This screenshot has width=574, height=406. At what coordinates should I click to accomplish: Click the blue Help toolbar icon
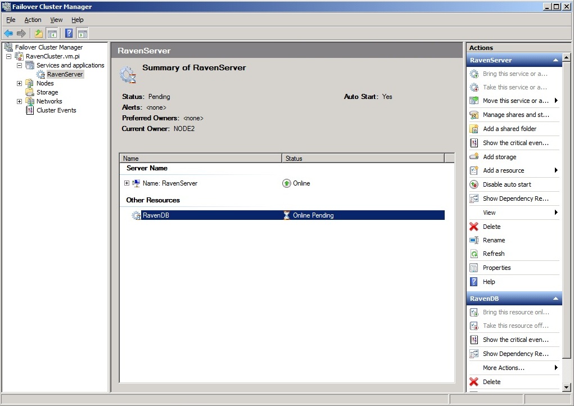click(x=69, y=34)
